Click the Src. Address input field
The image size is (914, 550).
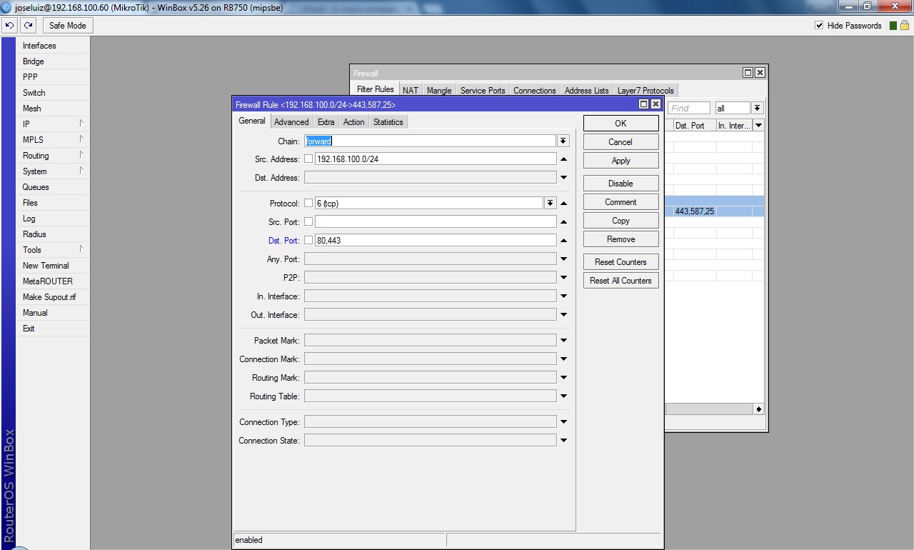pos(435,159)
